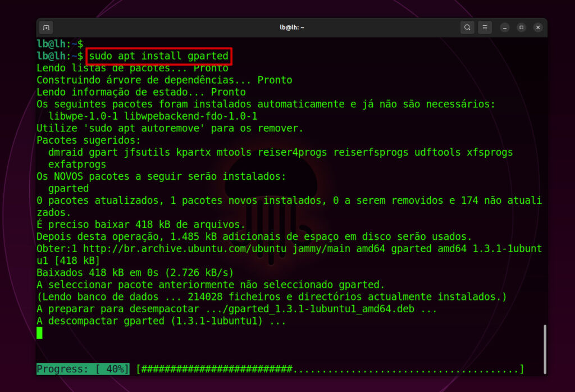This screenshot has width=575, height=392.
Task: Open the terminal search tool
Action: [467, 28]
